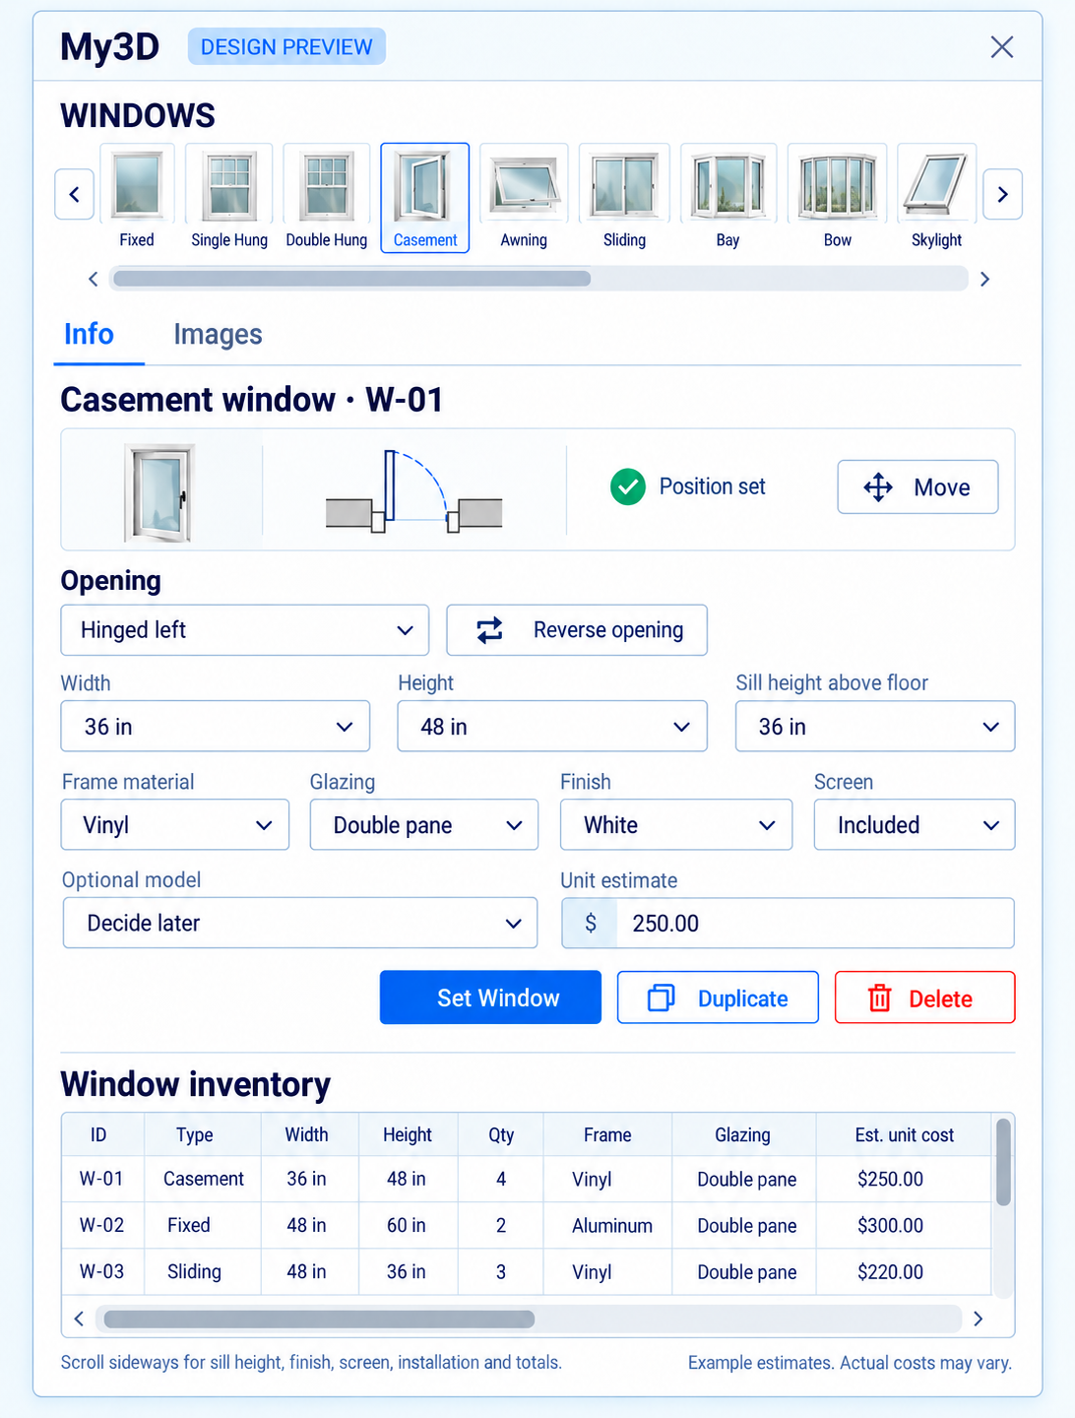Viewport: 1075px width, 1418px height.
Task: Open the Hinged left opening dropdown
Action: pos(245,630)
